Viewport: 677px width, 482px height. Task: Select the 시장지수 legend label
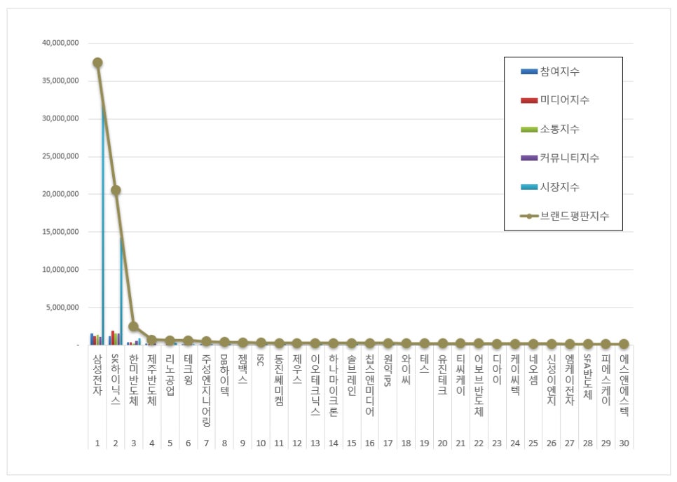559,187
